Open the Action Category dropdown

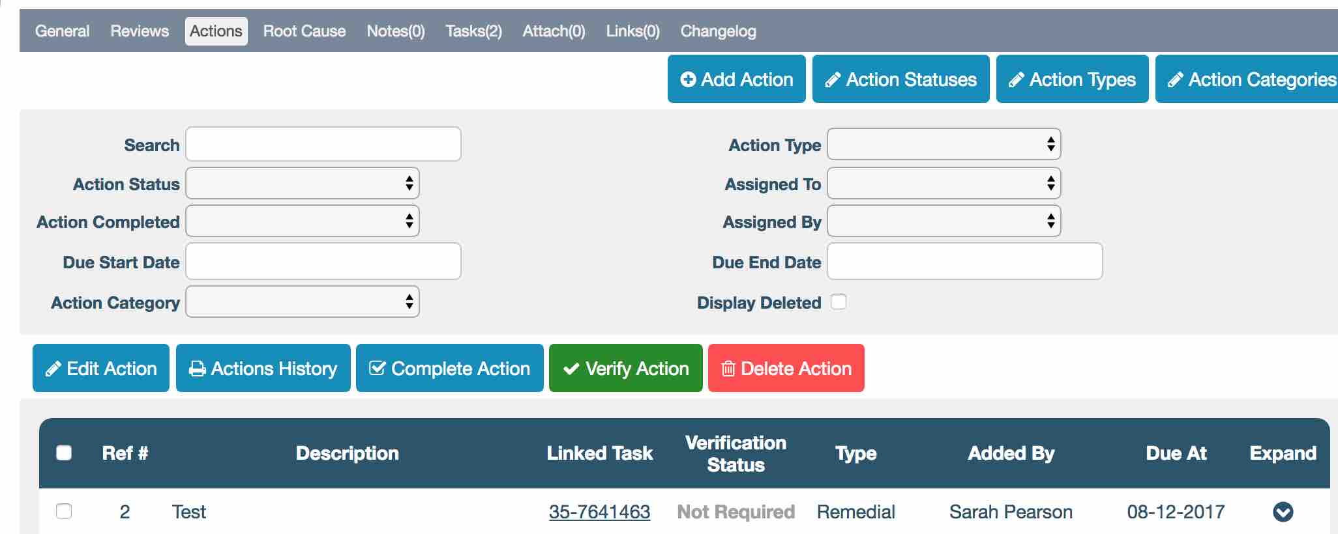click(303, 302)
